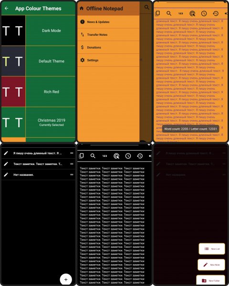Click pencil icon of 'Нет названия' note
Viewport: 229px width, 286px height.
tap(6, 174)
